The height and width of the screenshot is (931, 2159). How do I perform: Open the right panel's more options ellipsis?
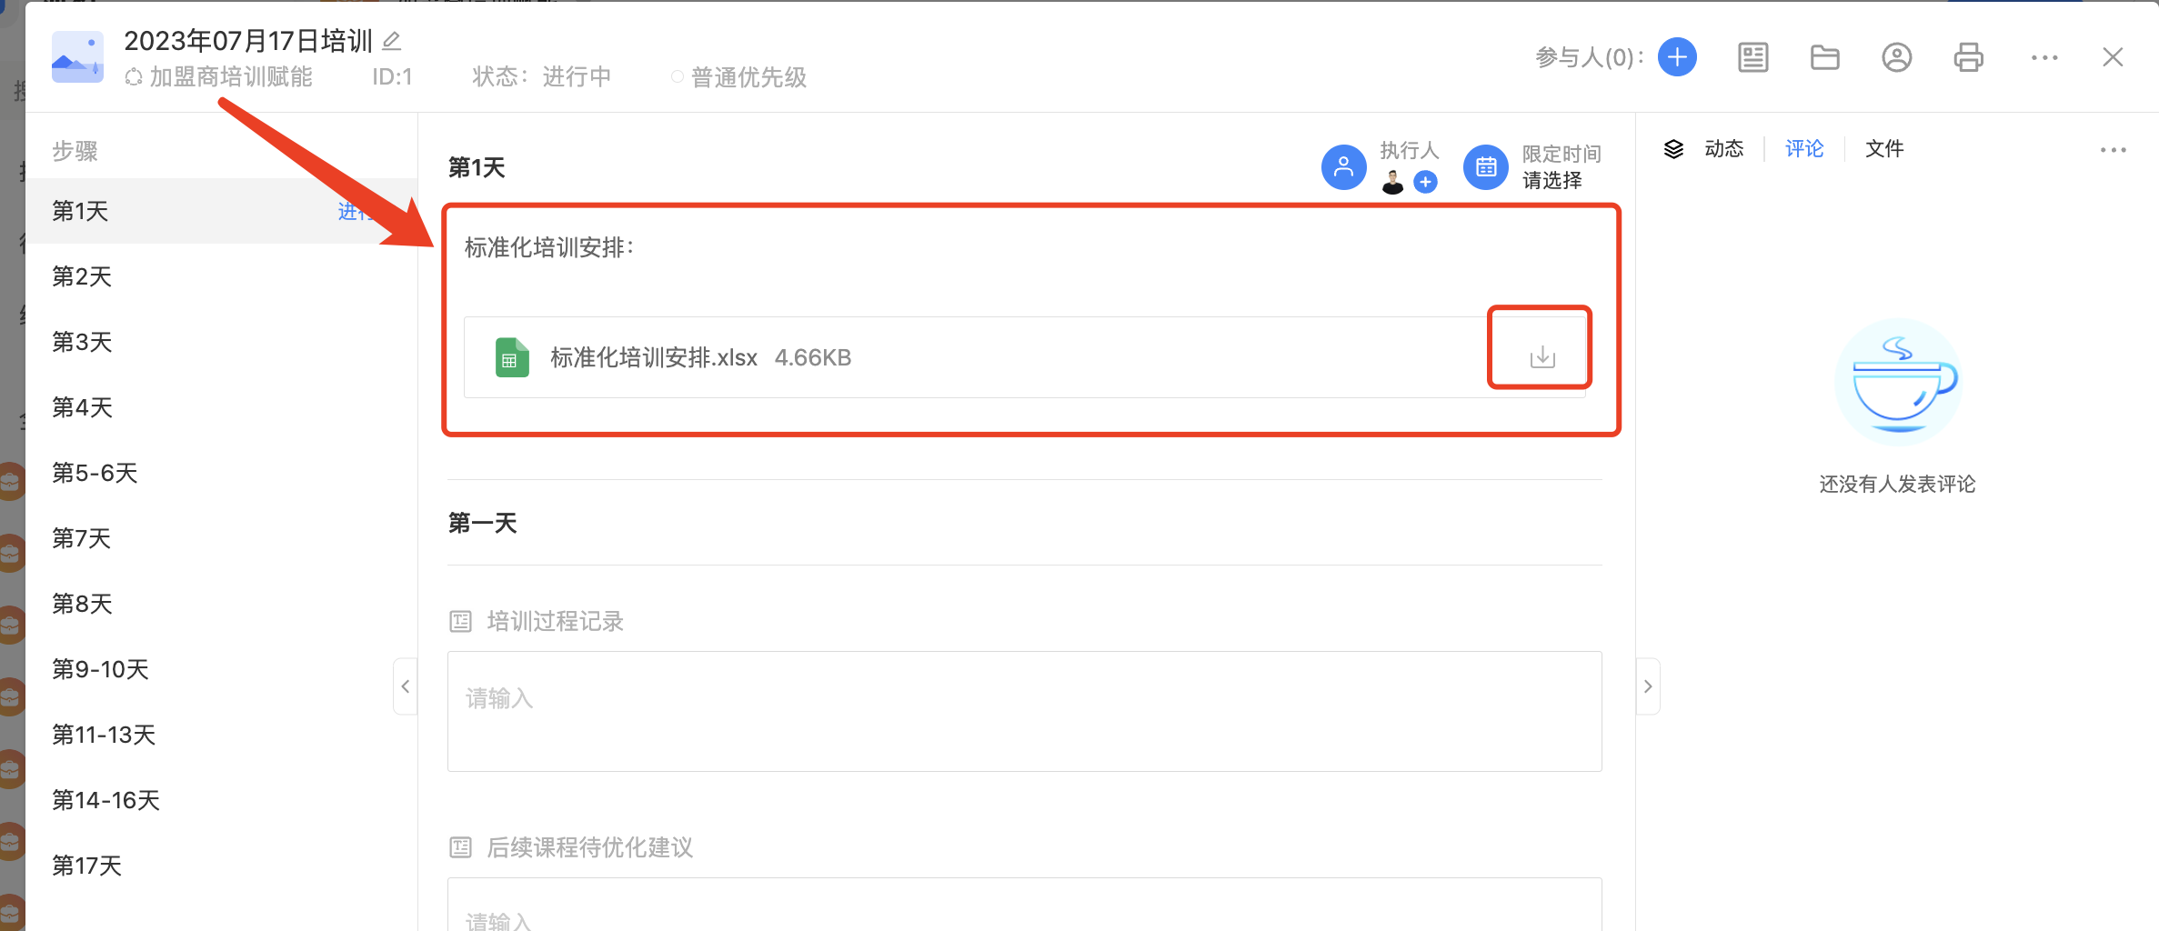pos(2113,150)
